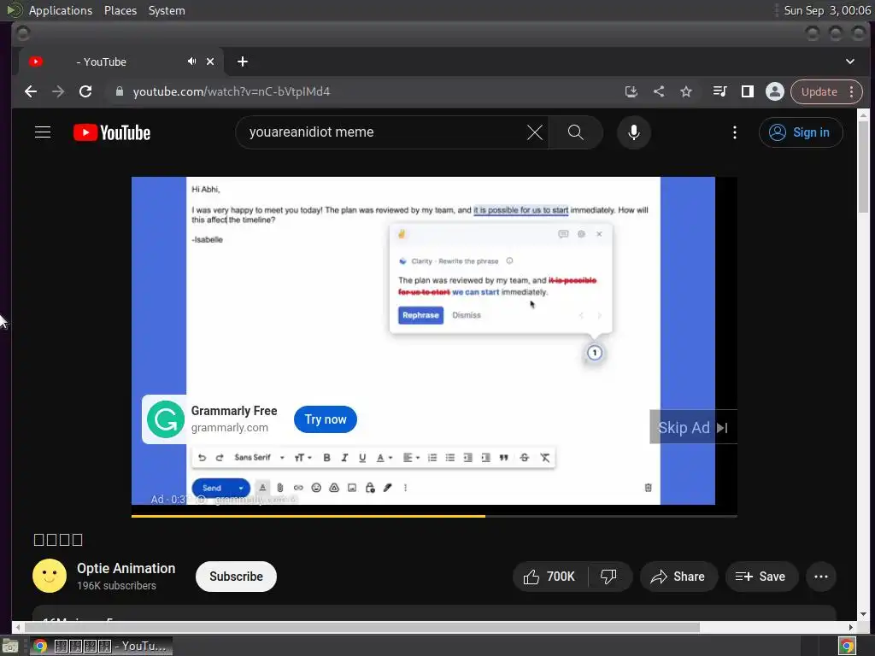
Task: Open the Applications menu
Action: [61, 10]
